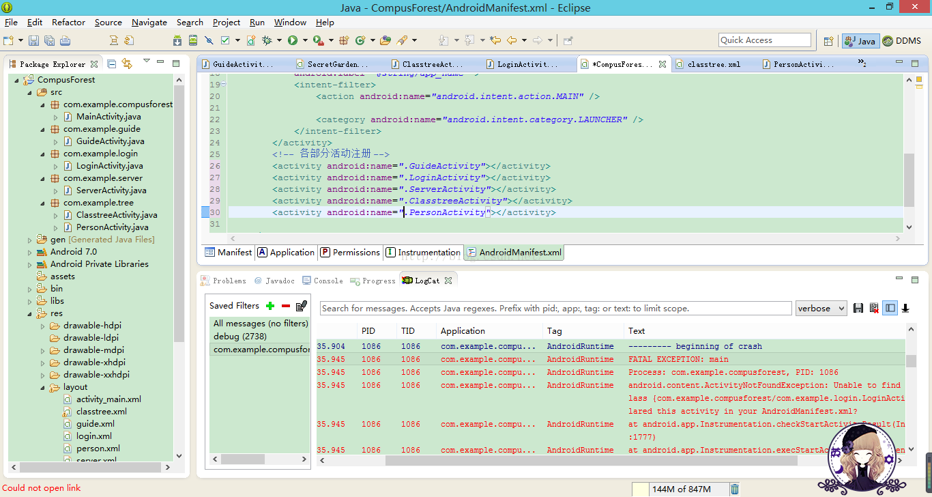Maximize the LogCat panel view
This screenshot has height=497, width=932.
click(x=915, y=279)
